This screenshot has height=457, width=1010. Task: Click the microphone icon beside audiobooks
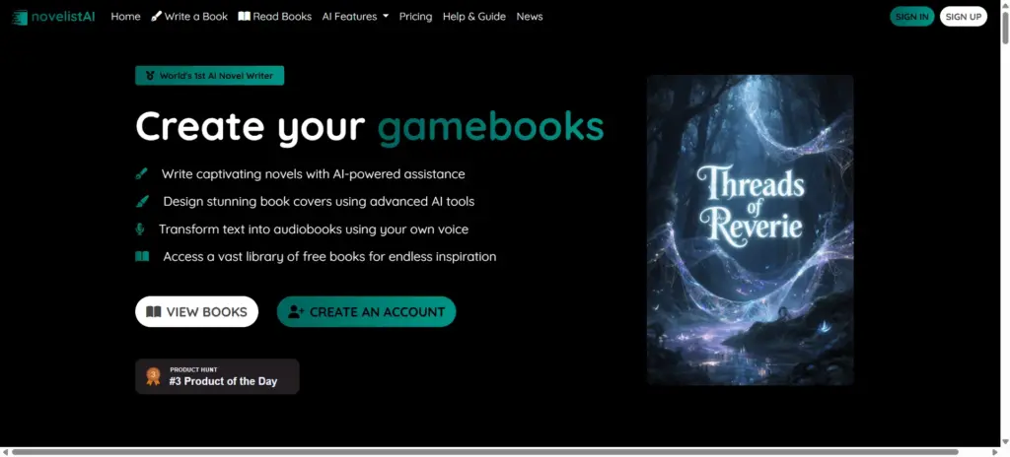point(140,229)
